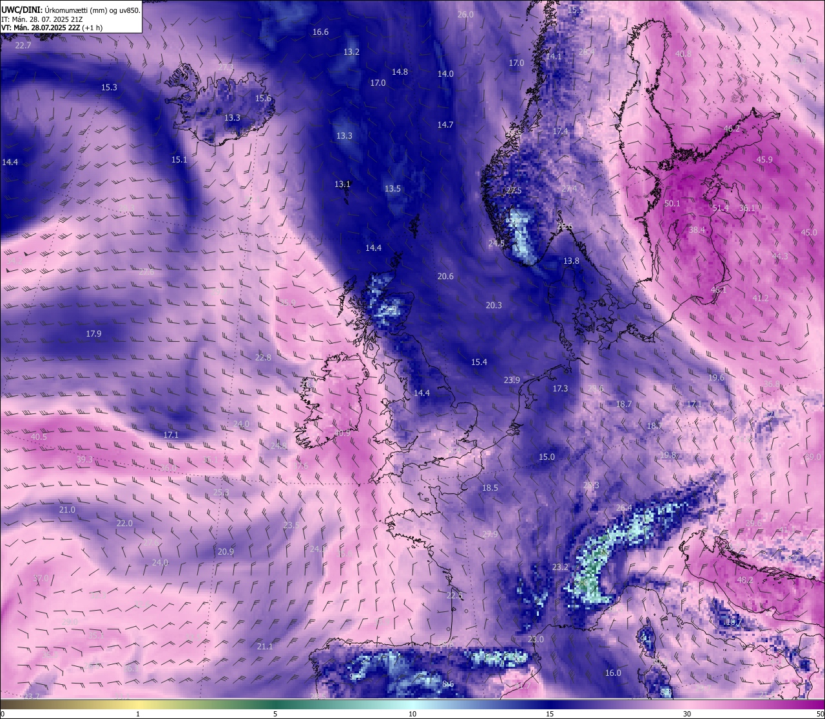Click the 13.5 value label
The width and height of the screenshot is (825, 719).
[x=393, y=188]
